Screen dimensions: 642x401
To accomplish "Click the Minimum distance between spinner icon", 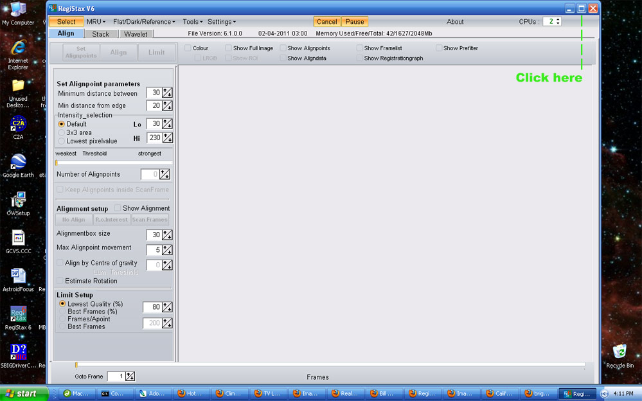I will coord(167,93).
